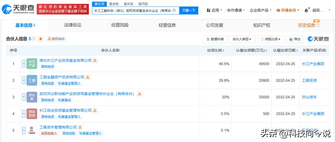The width and height of the screenshot is (335, 142).
Task: Click 洪山新 logo thumbnail in row 3
Action: click(x=32, y=97)
